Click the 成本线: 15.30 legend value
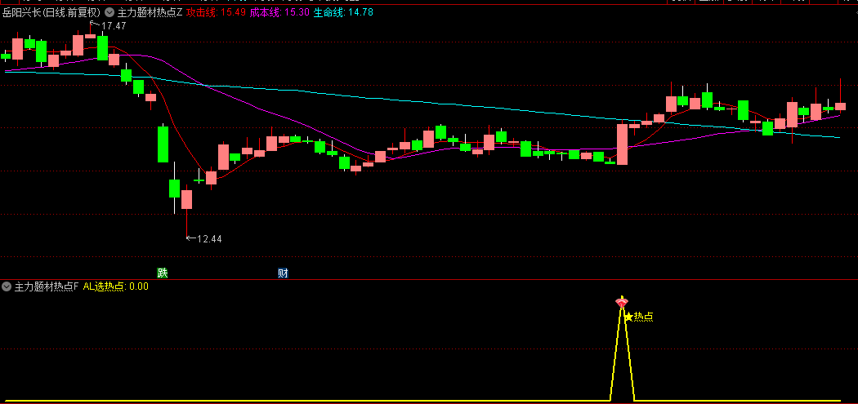 tap(279, 11)
